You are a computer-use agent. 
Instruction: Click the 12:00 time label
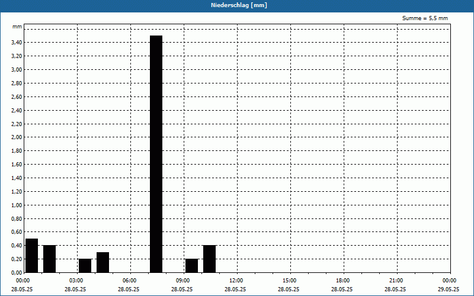coord(236,281)
